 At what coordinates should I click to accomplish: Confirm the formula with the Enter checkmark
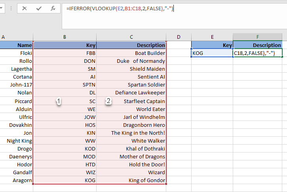(39, 8)
